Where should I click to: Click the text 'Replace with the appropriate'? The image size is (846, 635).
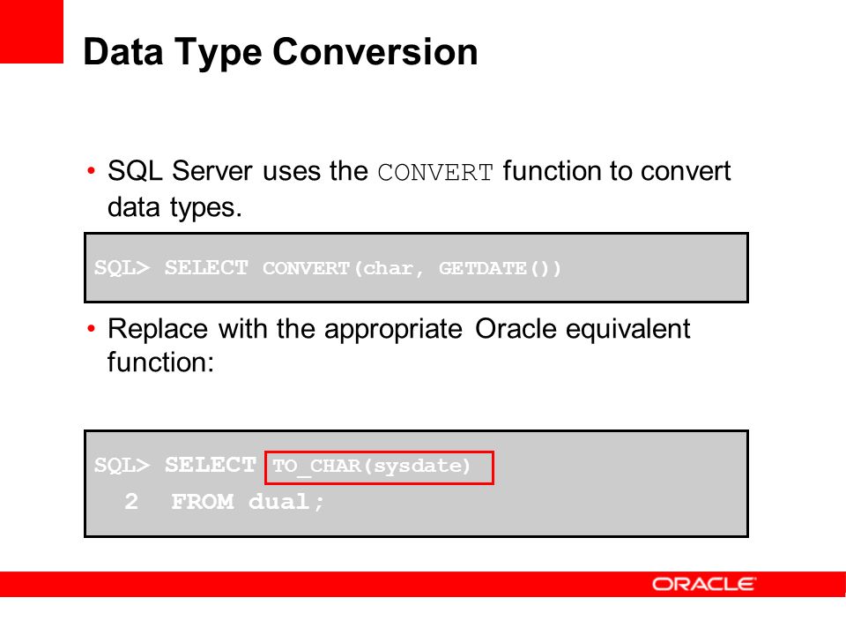click(x=285, y=329)
